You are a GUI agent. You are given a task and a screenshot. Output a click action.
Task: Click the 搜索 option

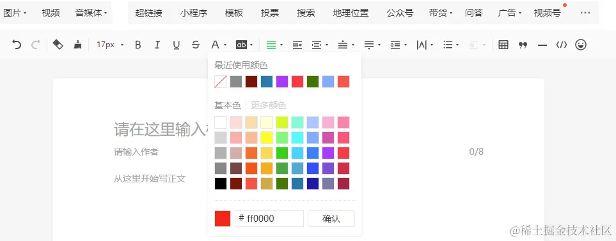pos(306,13)
